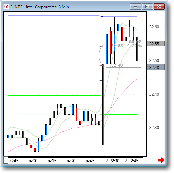Click the green session bar above time axis
The width and height of the screenshot is (174, 173).
click(x=122, y=157)
